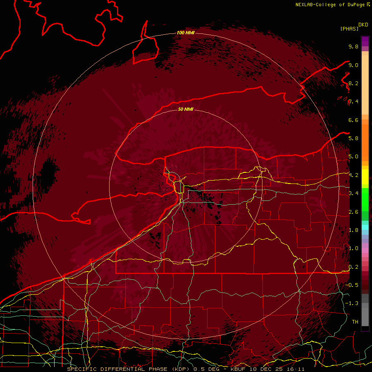Click the -0.5 legend value
This screenshot has width=372, height=372.
[x=352, y=285]
